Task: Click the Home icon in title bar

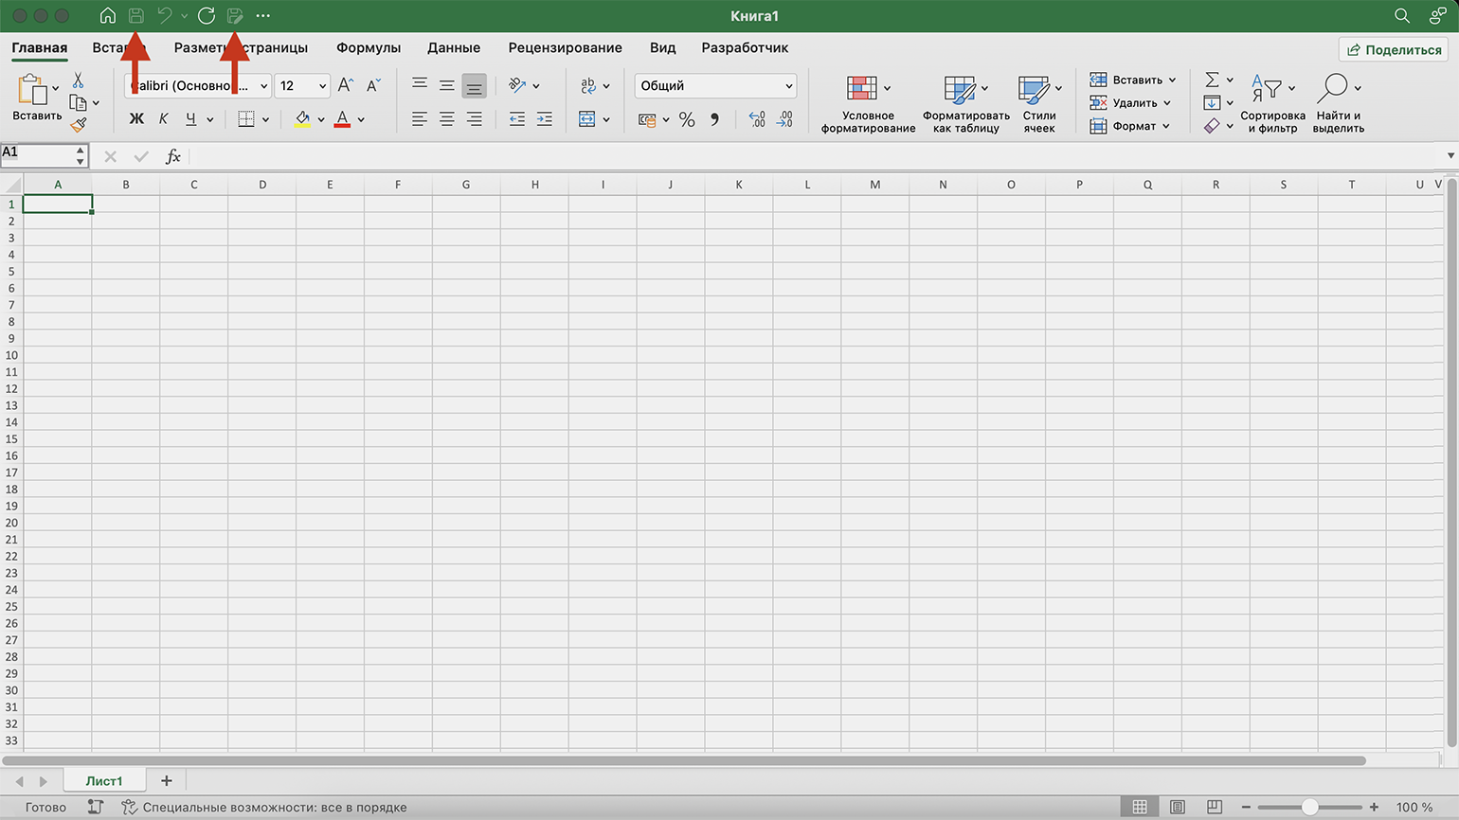Action: (x=108, y=15)
